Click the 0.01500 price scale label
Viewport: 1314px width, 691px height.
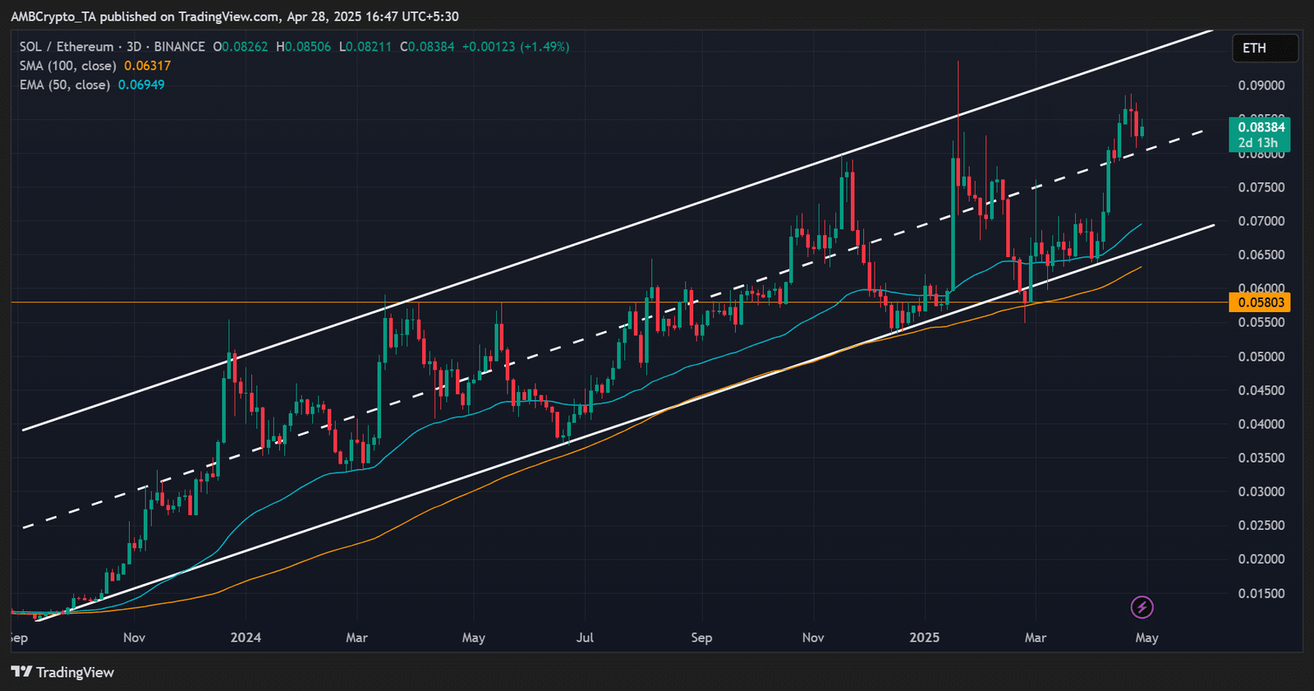[x=1261, y=593]
